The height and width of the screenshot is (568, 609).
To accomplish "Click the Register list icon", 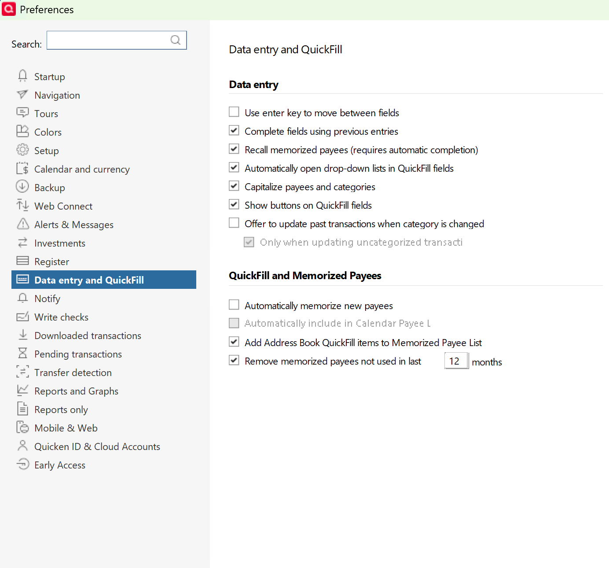I will click(x=22, y=261).
